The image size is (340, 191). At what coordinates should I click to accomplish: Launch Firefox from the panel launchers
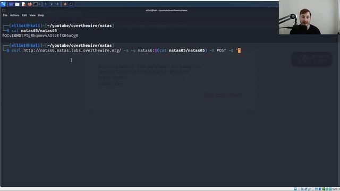(30, 4)
